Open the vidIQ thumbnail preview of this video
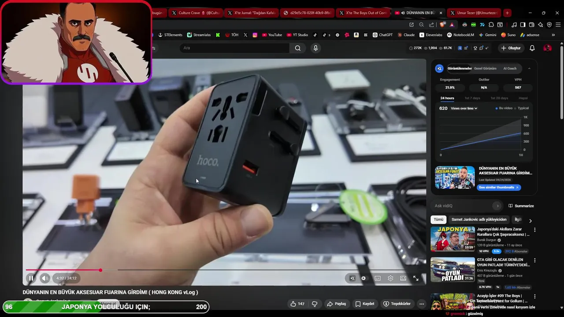This screenshot has height=317, width=564. (455, 177)
